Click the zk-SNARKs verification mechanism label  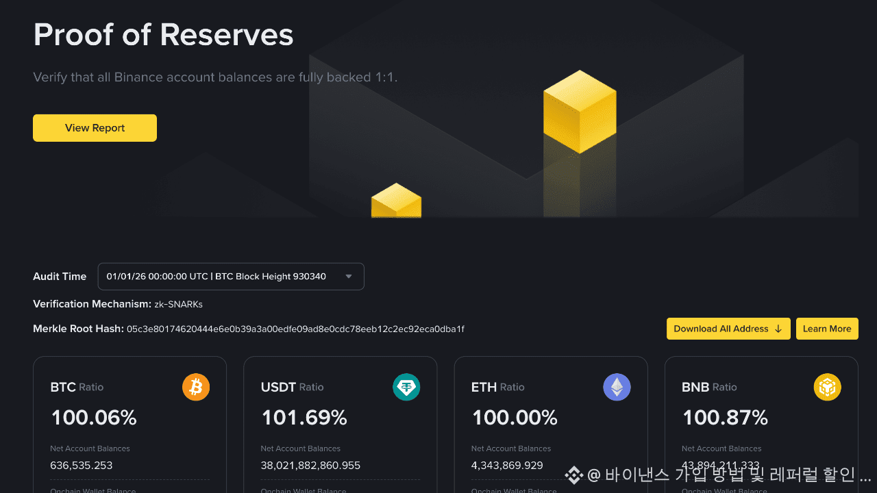click(x=178, y=304)
